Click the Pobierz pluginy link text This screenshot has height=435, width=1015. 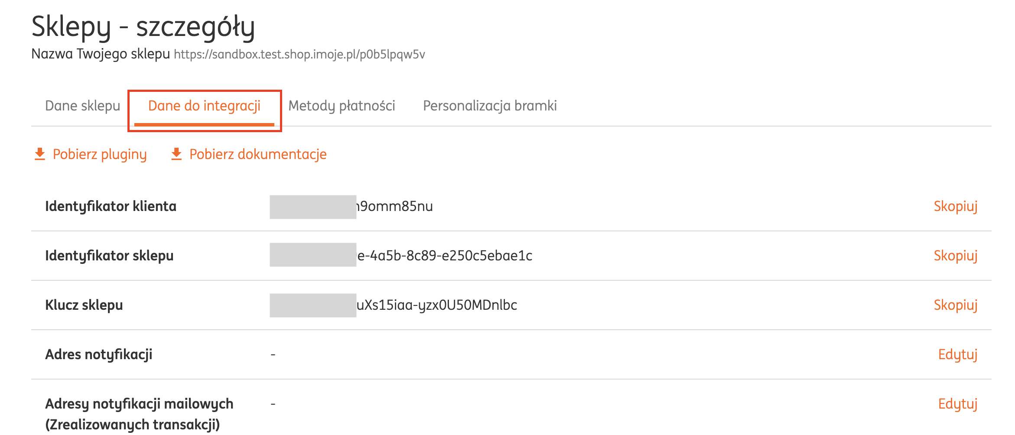coord(100,155)
